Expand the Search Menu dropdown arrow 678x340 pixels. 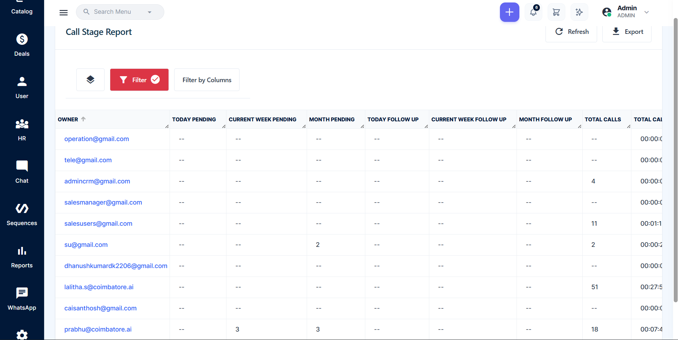149,12
